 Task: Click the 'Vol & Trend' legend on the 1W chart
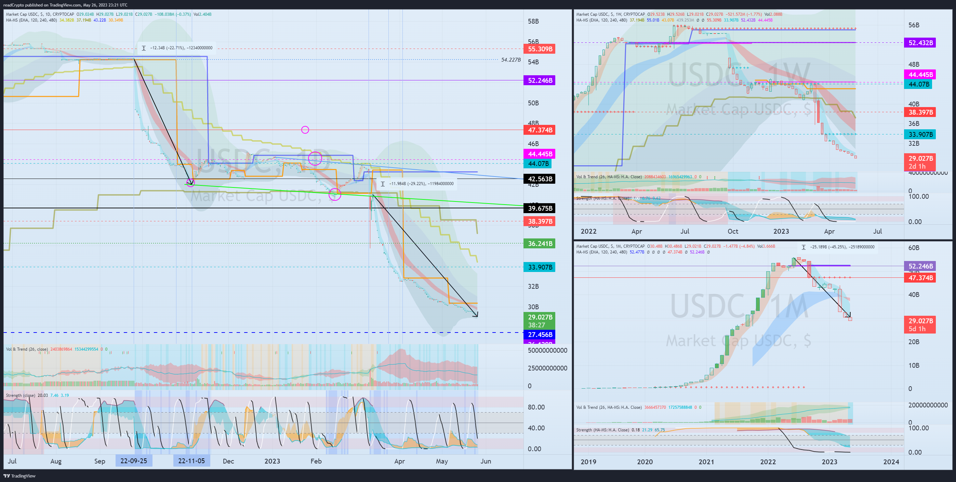(609, 177)
